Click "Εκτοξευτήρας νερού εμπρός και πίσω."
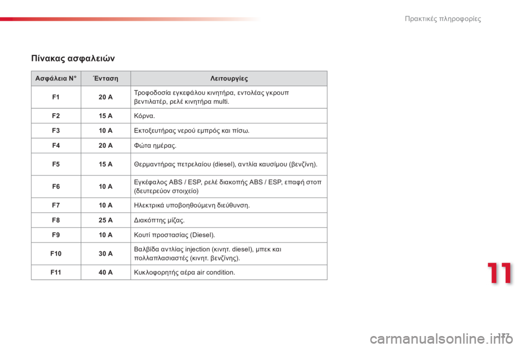 pyautogui.click(x=192, y=131)
